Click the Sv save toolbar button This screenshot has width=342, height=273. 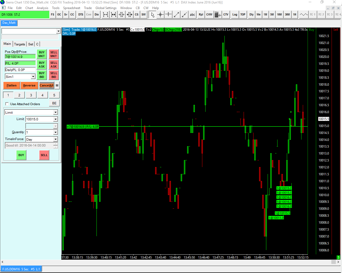click(x=66, y=15)
